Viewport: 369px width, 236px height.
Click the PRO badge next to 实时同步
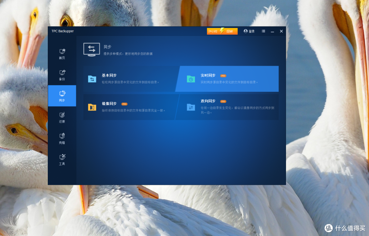click(x=223, y=76)
